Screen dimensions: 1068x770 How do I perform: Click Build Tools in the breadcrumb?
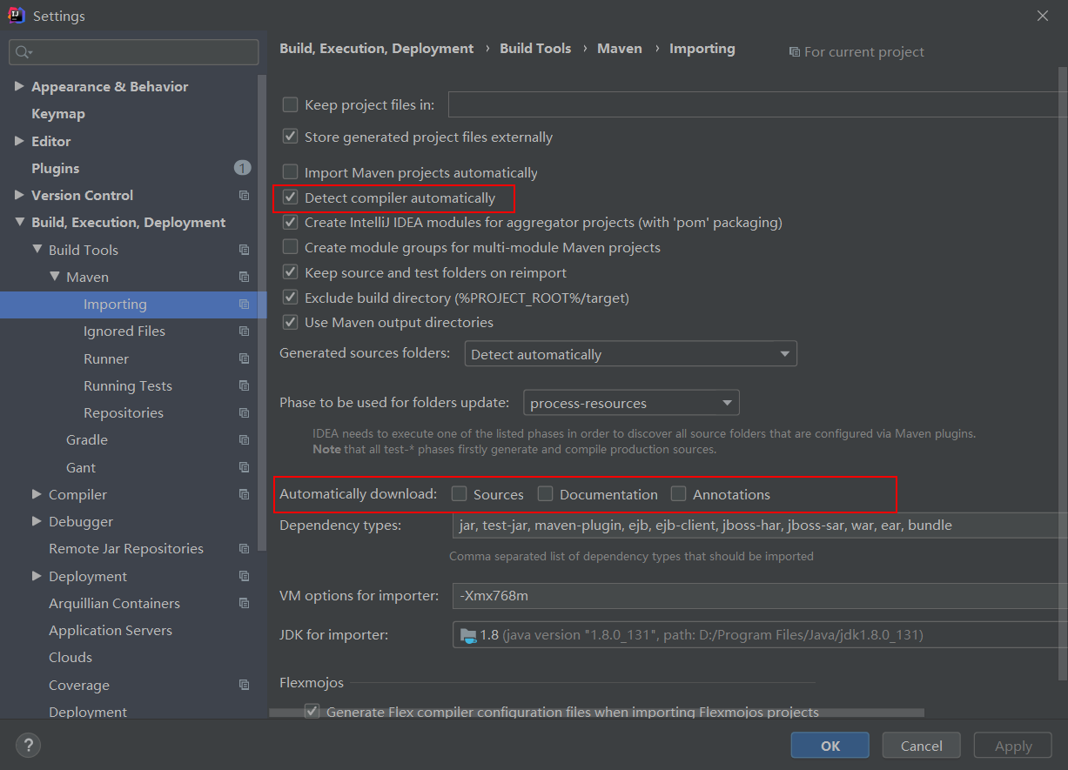tap(535, 49)
